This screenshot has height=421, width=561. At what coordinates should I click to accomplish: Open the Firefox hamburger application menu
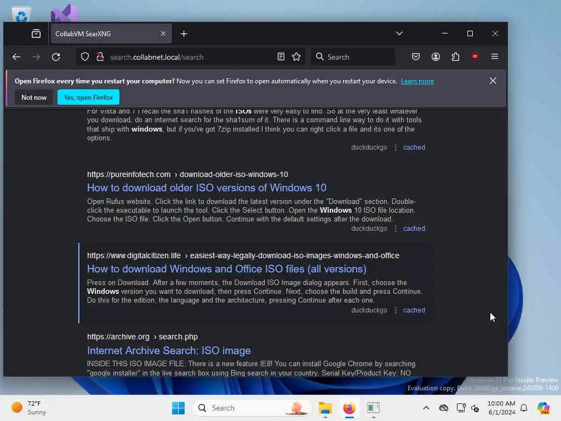click(x=495, y=56)
